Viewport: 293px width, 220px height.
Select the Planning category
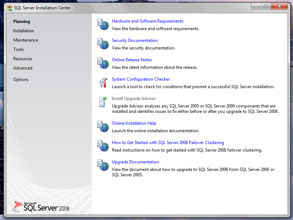22,21
